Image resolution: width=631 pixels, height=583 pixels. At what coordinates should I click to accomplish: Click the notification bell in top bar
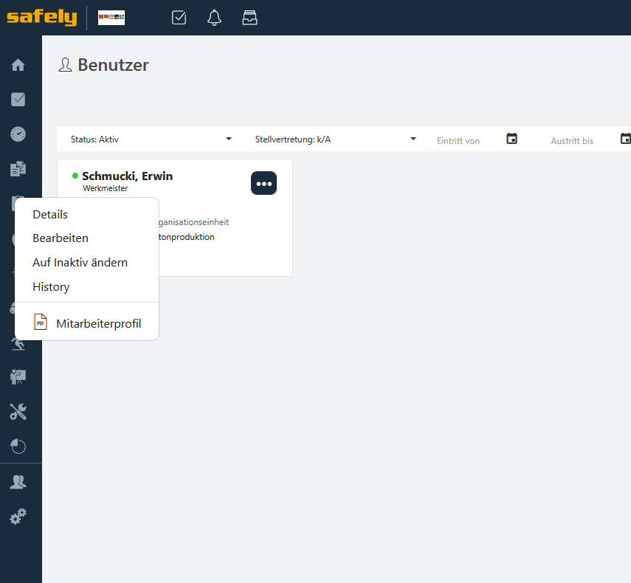(x=214, y=18)
